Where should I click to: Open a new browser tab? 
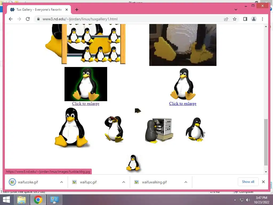click(x=77, y=10)
